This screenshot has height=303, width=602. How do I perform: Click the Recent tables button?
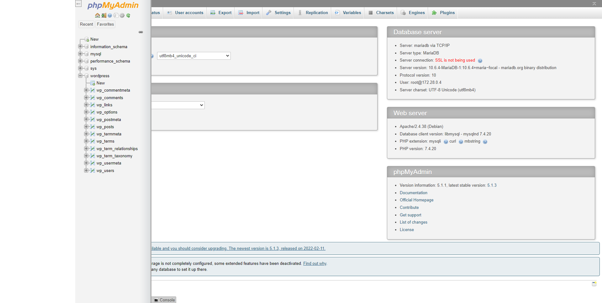[x=87, y=24]
